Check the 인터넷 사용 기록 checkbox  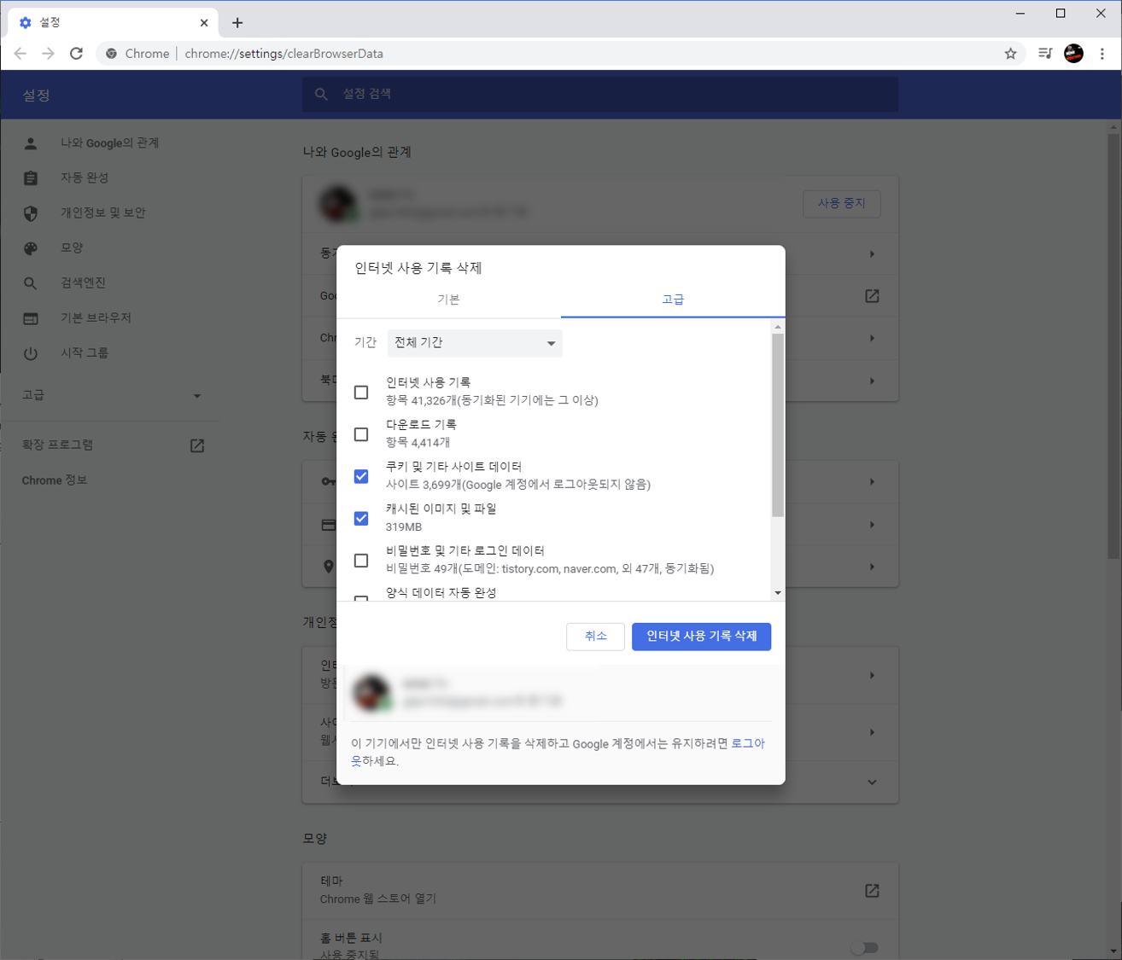(361, 393)
